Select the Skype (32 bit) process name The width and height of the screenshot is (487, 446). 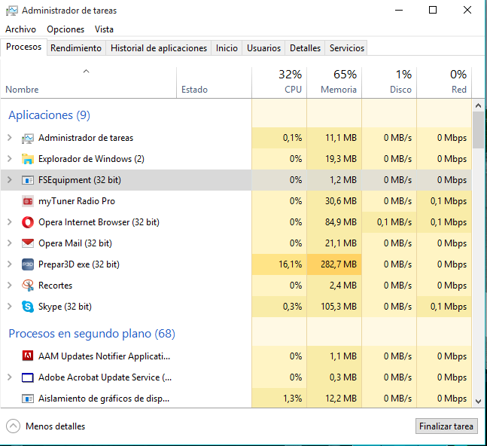[x=65, y=307]
